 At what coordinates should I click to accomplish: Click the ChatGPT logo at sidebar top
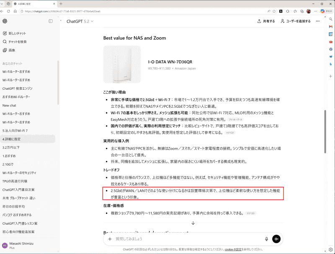pyautogui.click(x=5, y=21)
